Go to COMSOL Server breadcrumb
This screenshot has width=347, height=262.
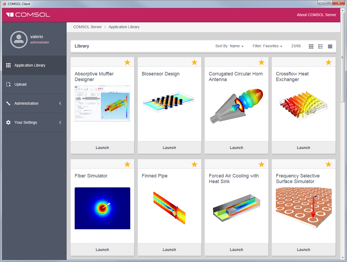(x=88, y=27)
